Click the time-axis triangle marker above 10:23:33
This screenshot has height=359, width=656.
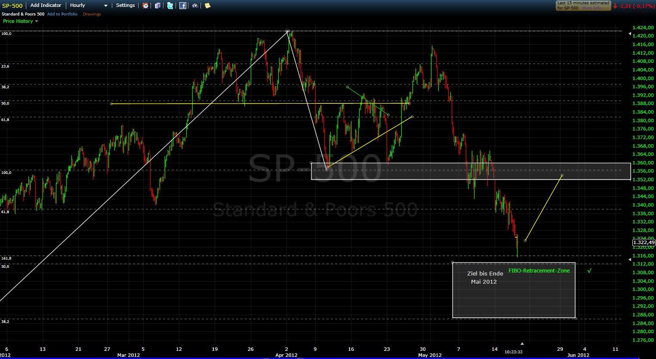point(522,344)
